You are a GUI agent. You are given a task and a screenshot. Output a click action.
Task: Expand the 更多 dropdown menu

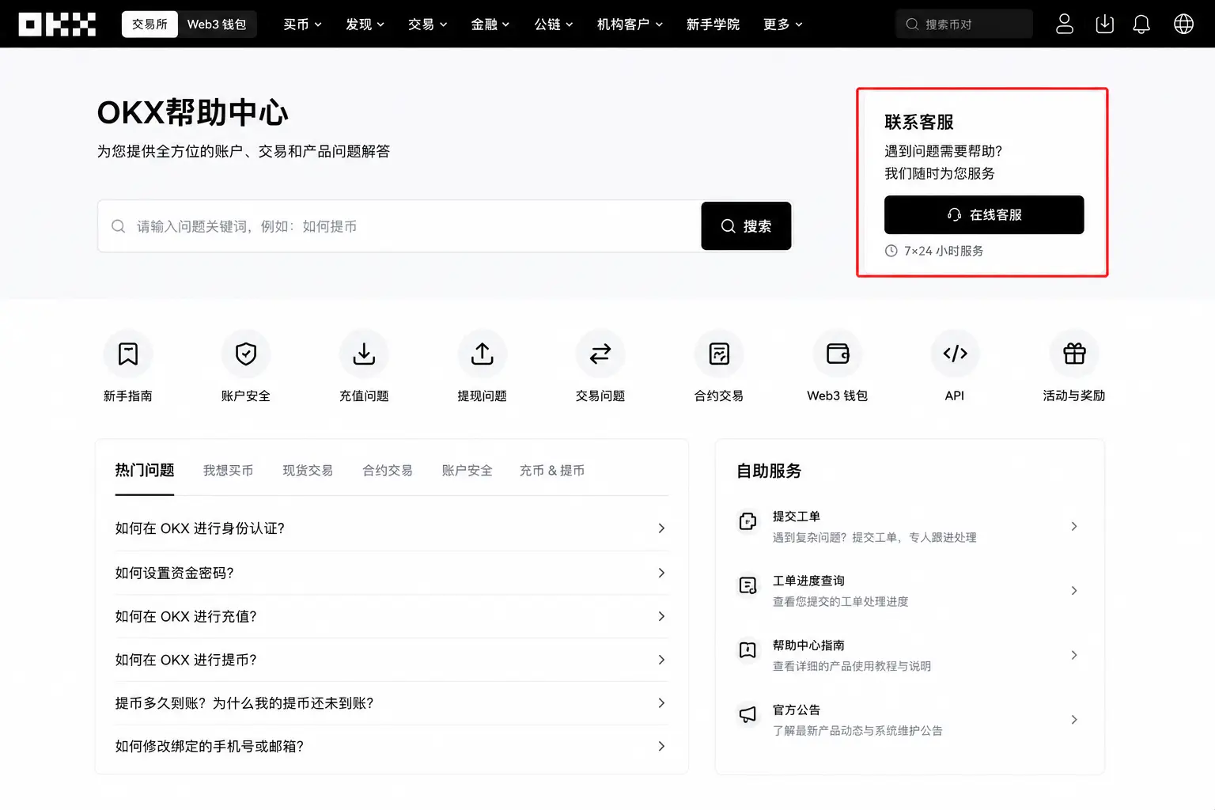783,25
